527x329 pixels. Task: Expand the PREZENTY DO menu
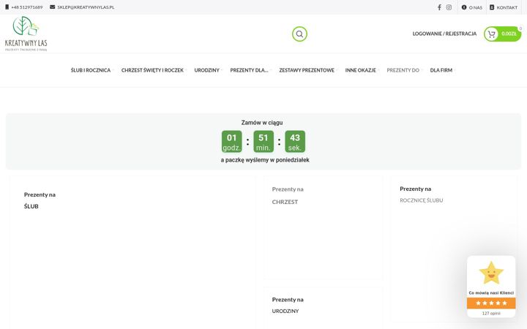click(403, 70)
